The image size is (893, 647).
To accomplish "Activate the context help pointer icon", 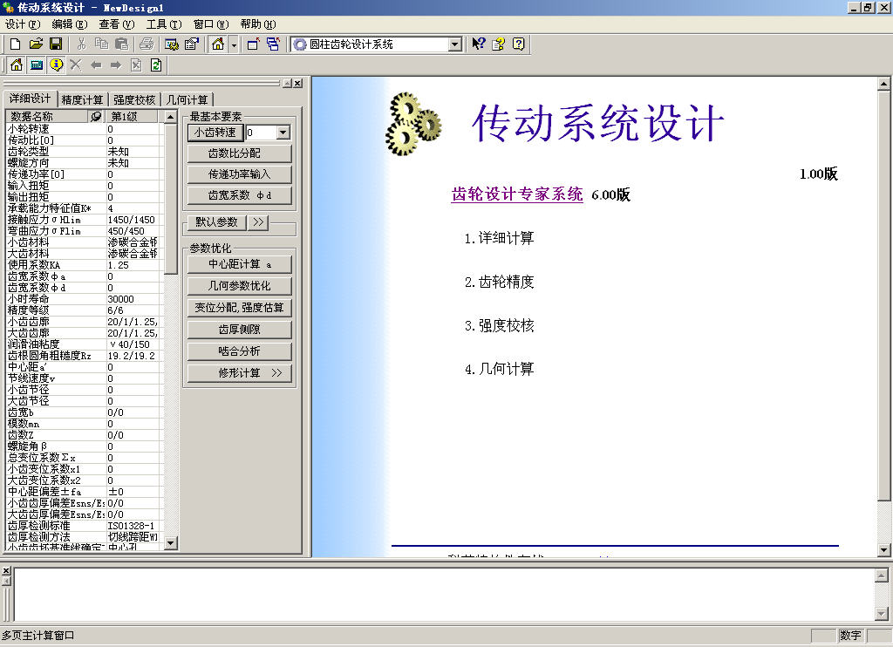I will click(479, 44).
